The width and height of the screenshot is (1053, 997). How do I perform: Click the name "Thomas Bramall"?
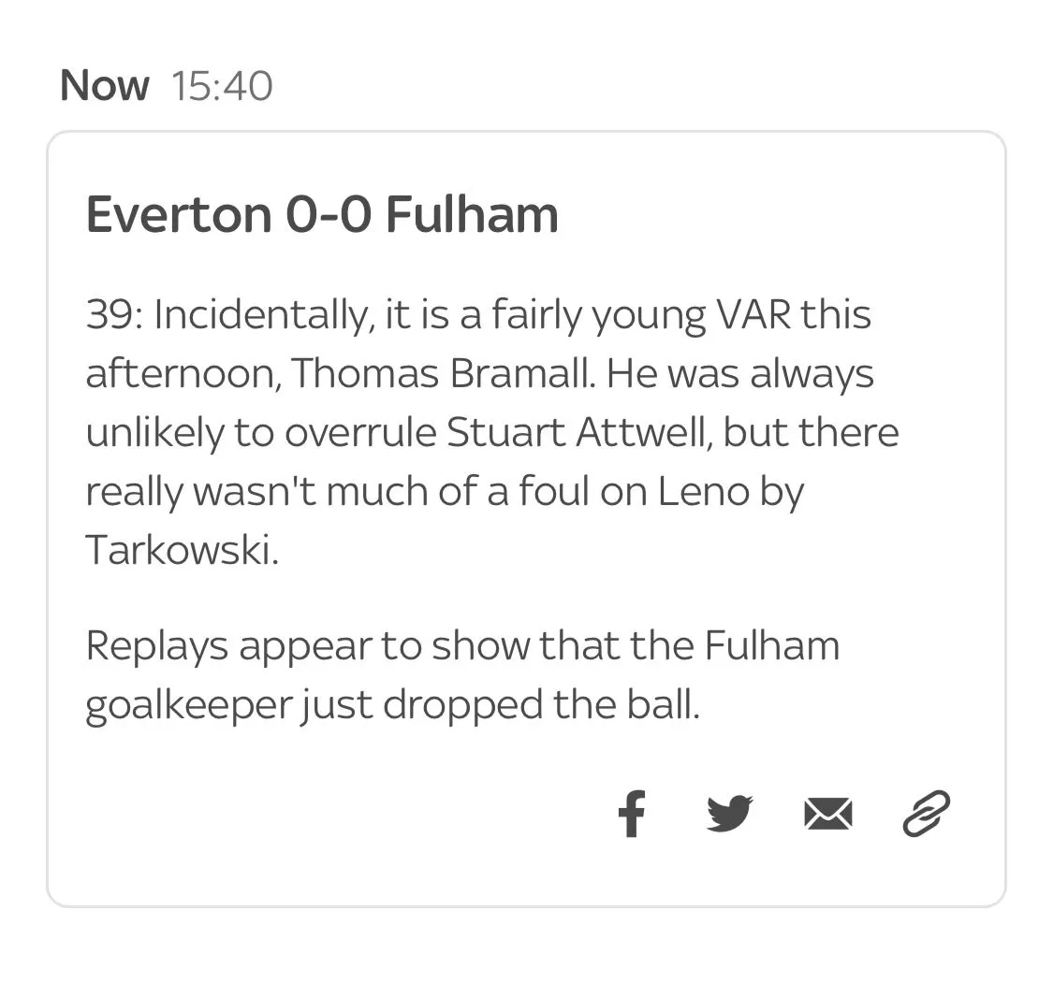click(443, 373)
